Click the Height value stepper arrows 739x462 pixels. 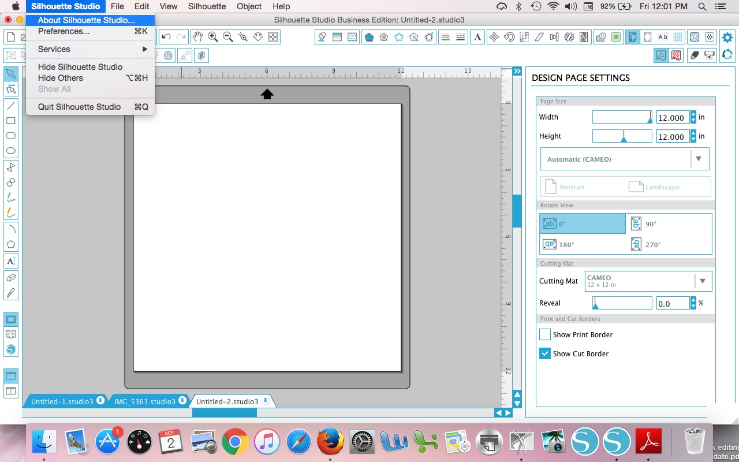(693, 136)
